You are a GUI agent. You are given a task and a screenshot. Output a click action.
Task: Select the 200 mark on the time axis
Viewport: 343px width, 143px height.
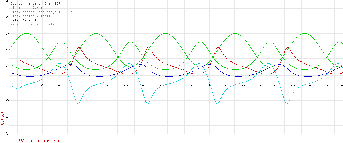pos(176,86)
